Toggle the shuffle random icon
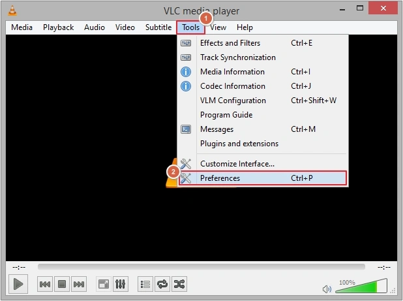The width and height of the screenshot is (403, 301). point(179,284)
